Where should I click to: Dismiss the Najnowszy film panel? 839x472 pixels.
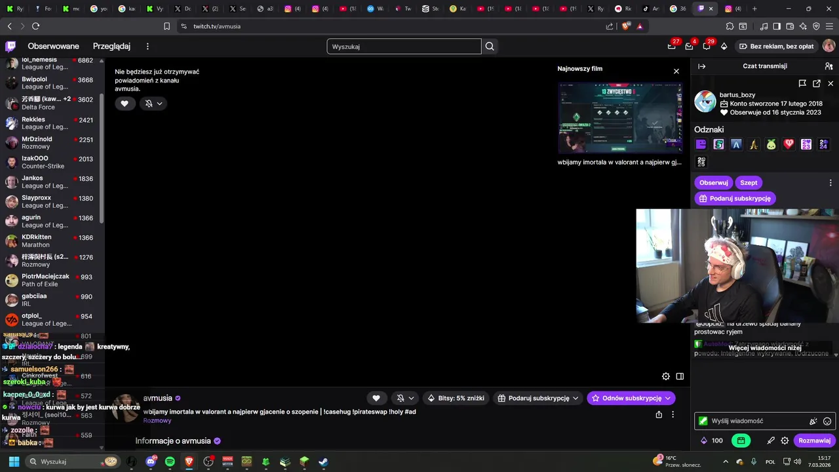tap(676, 71)
